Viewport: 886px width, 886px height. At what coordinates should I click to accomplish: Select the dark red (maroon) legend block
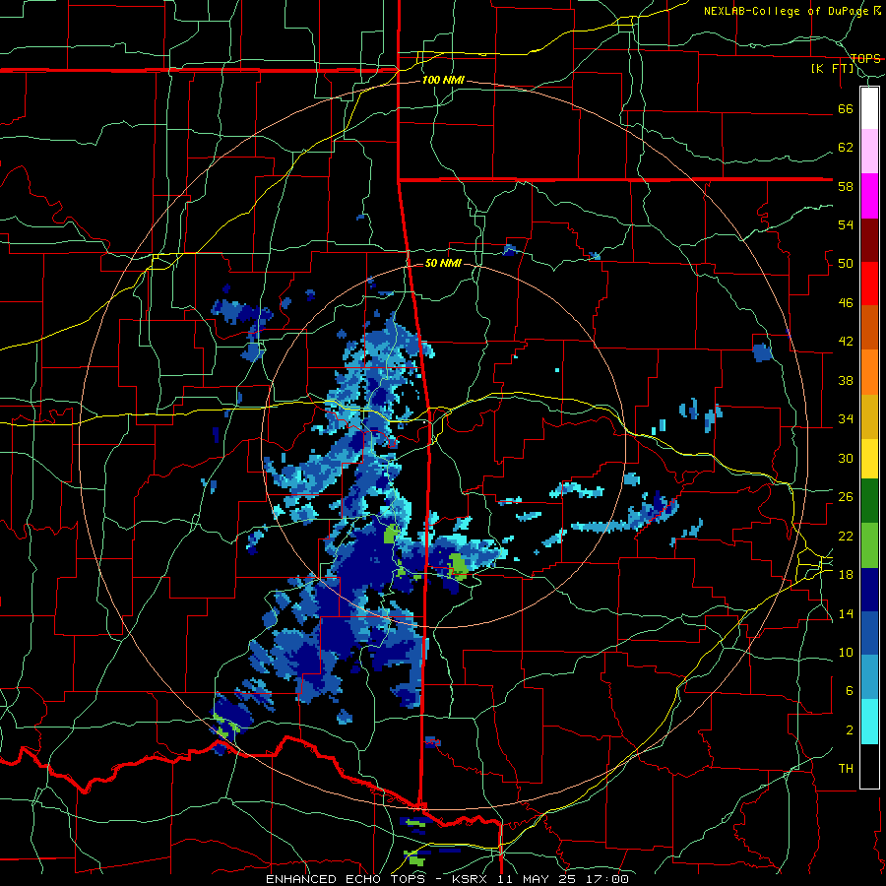tap(869, 240)
